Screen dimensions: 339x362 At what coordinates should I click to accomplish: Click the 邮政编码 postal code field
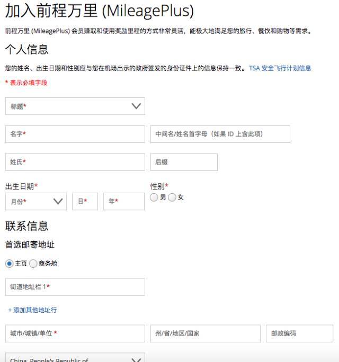tap(299, 333)
